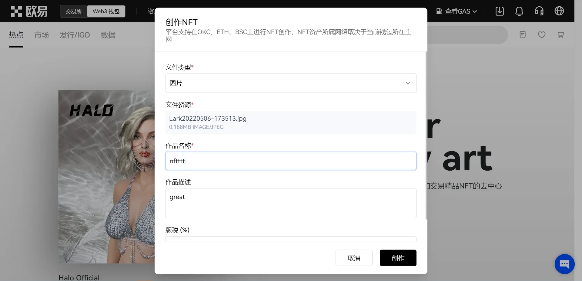
Task: Focus the 作品描述 text area
Action: 291,203
